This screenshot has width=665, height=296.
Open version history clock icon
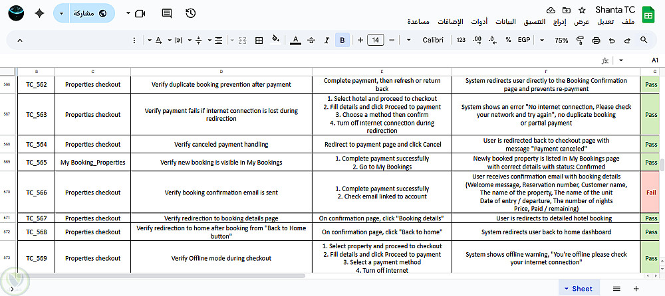point(190,13)
